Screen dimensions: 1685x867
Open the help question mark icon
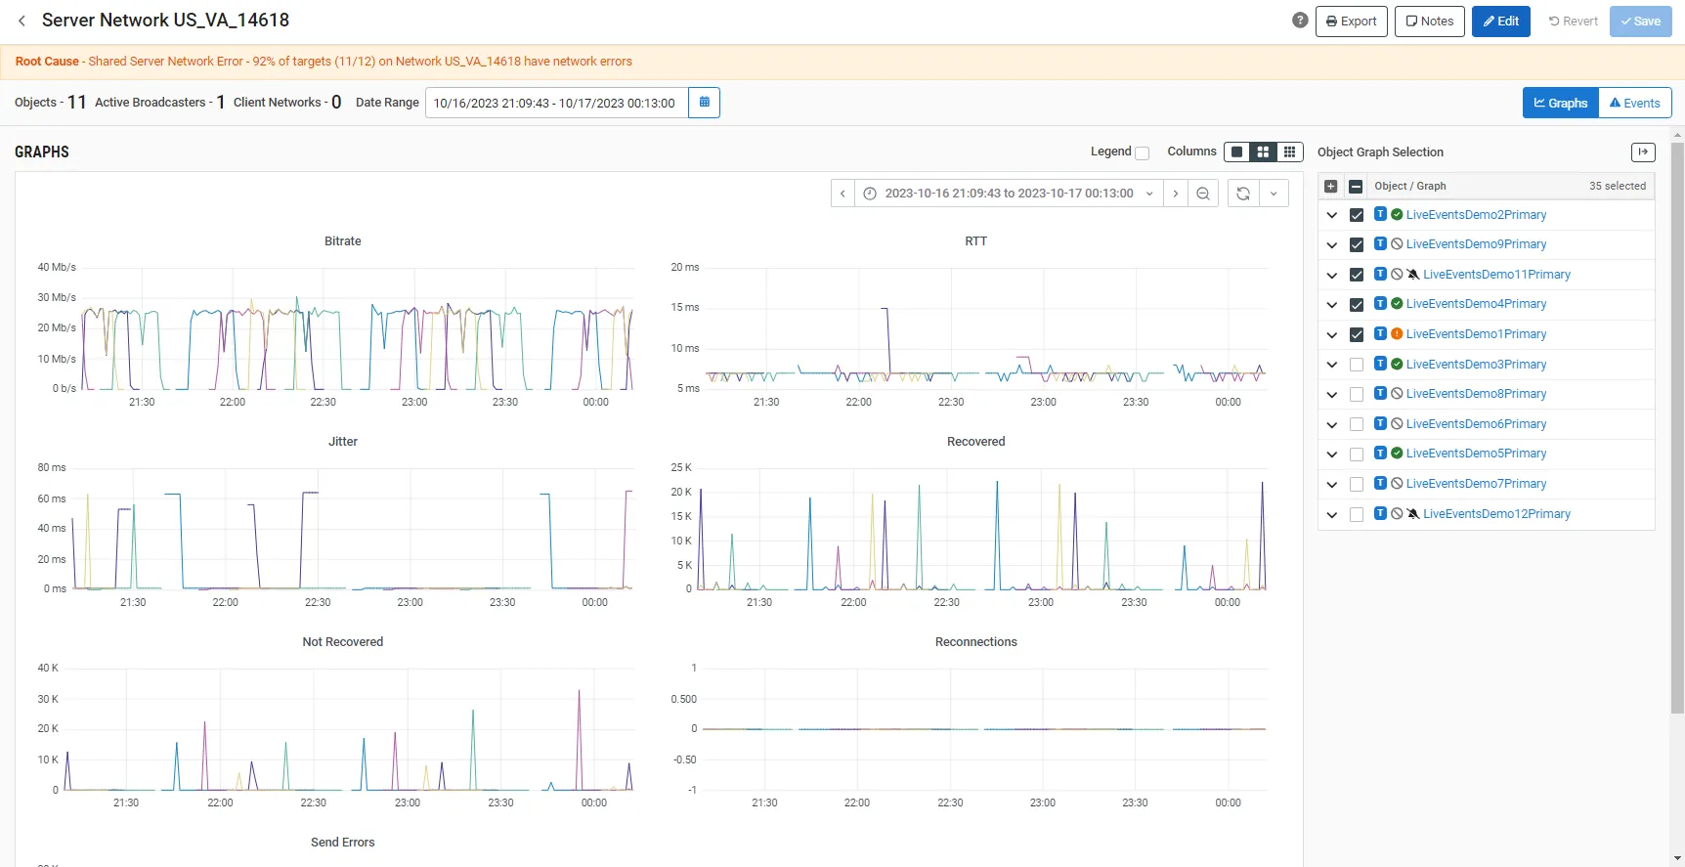point(1300,21)
